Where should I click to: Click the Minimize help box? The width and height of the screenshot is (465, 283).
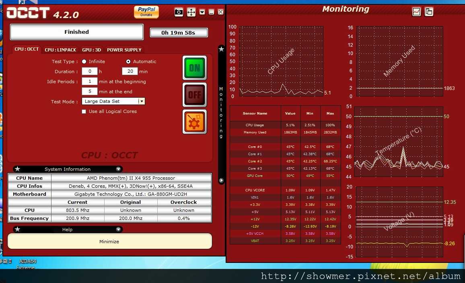pos(109,241)
